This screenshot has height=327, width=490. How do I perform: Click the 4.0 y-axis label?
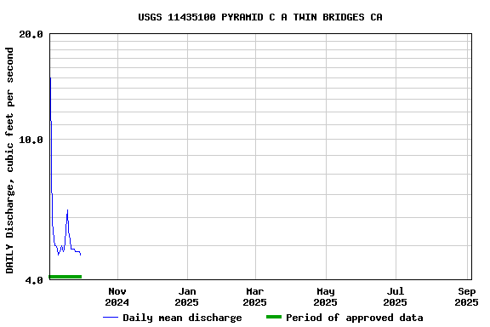pos(34,280)
